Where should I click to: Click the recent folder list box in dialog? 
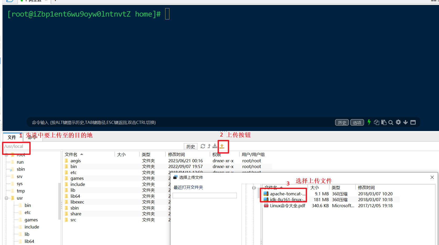(205, 195)
